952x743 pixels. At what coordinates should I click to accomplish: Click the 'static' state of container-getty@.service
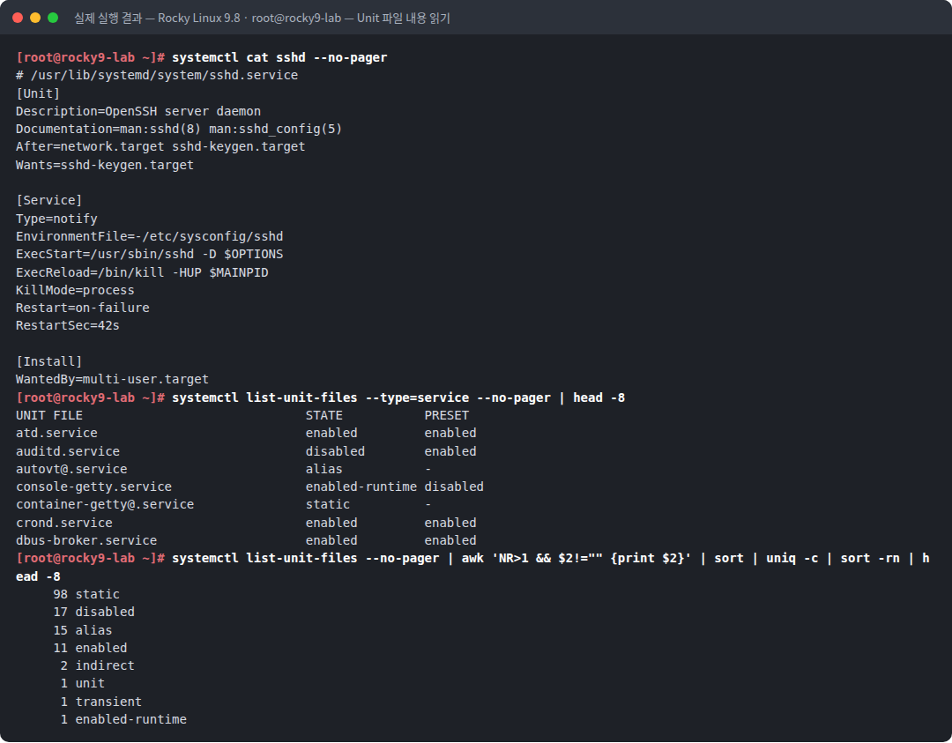click(x=328, y=504)
